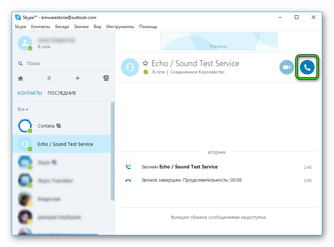Click the plus icon to add new contact
This screenshot has height=247, width=334.
pos(78,78)
